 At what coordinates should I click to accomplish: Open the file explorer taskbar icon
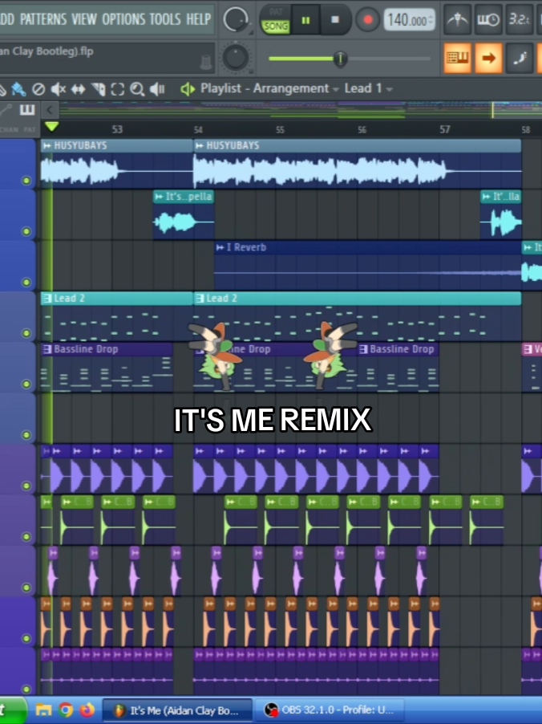tap(44, 710)
